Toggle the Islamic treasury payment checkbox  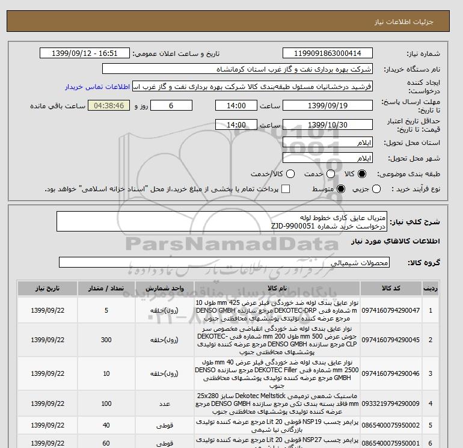(286, 189)
